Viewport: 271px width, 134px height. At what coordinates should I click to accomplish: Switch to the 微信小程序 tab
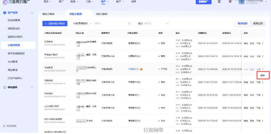coord(48,14)
